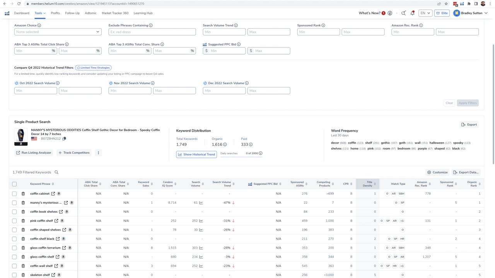Image resolution: width=495 pixels, height=278 pixels.
Task: Reload the page with browser refresh icon
Action: (x=19, y=3)
